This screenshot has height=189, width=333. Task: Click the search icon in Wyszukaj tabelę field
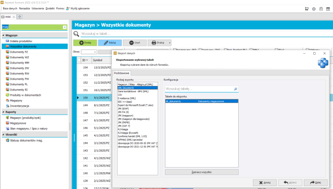click(x=235, y=89)
